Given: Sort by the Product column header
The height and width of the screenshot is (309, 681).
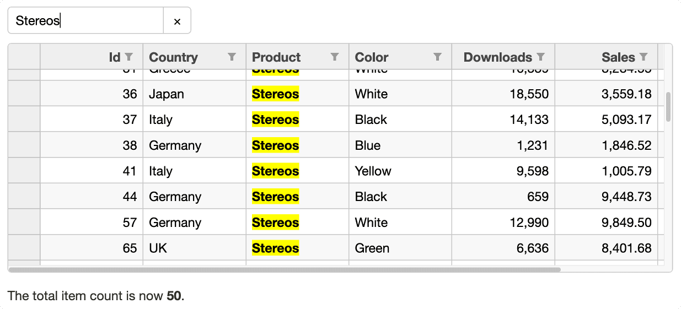Looking at the screenshot, I should (276, 57).
